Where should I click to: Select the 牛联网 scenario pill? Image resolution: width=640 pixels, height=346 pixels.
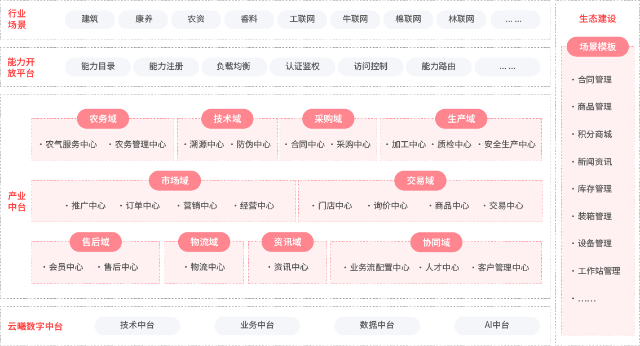[x=355, y=19]
